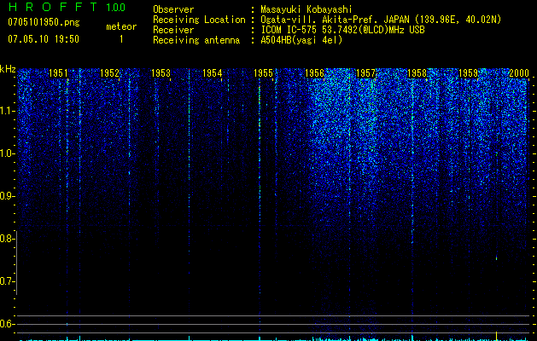Click the meteor label
The image size is (537, 341).
click(121, 26)
